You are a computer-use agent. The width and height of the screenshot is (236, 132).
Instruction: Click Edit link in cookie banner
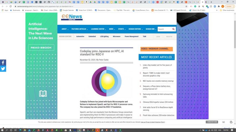pos(224,122)
